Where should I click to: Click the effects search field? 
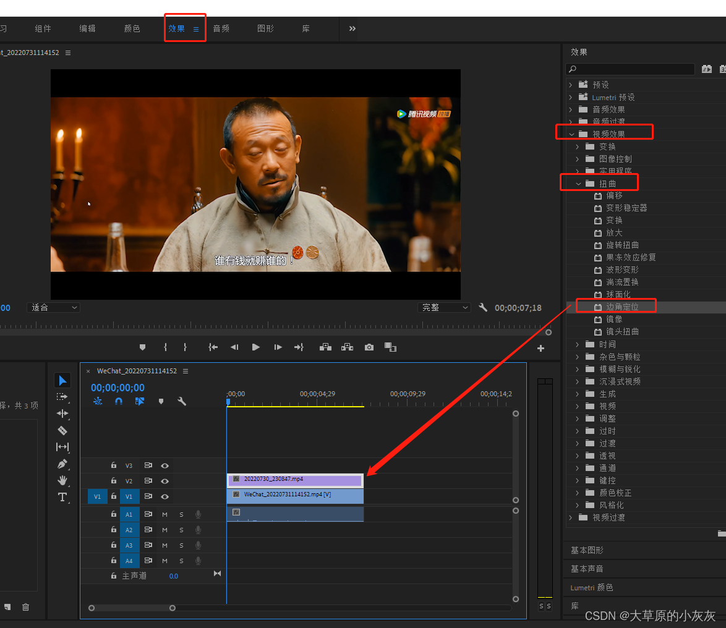click(x=630, y=69)
